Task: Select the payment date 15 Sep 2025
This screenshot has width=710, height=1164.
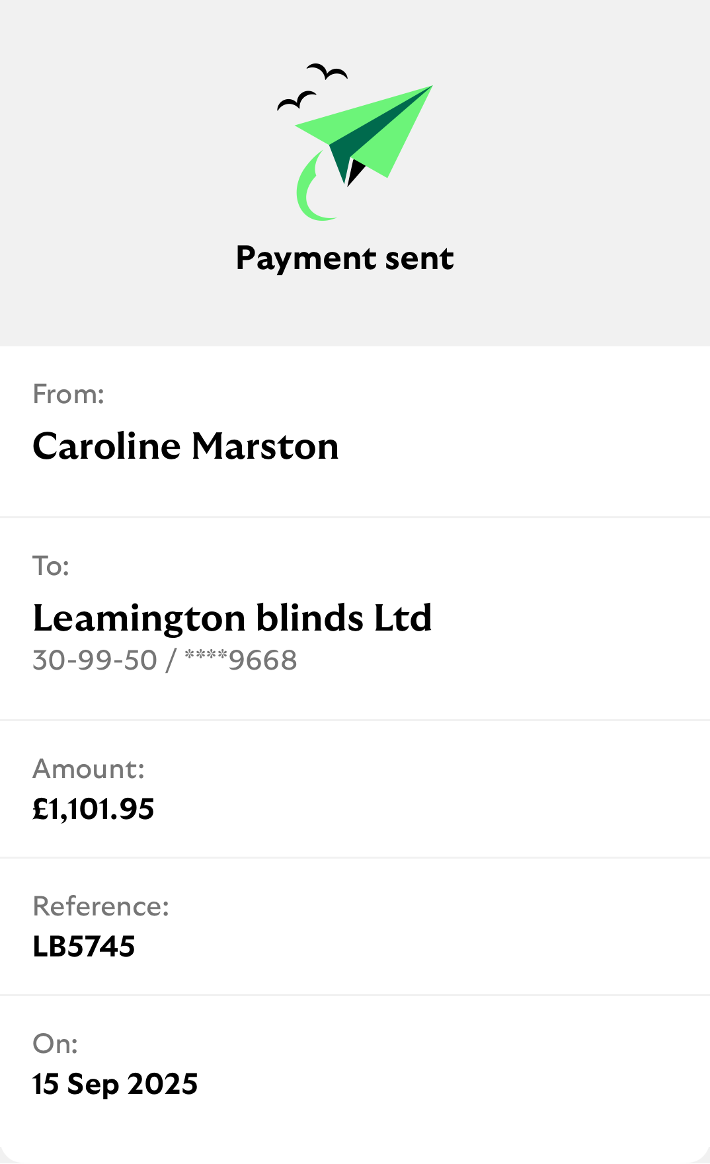Action: pyautogui.click(x=115, y=1084)
